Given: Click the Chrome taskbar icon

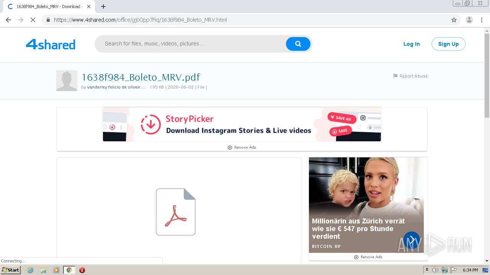Looking at the screenshot, I should [69, 270].
